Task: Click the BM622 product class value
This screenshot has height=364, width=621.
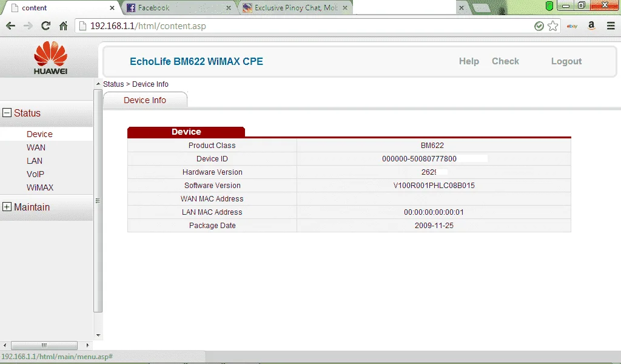Action: [x=432, y=146]
